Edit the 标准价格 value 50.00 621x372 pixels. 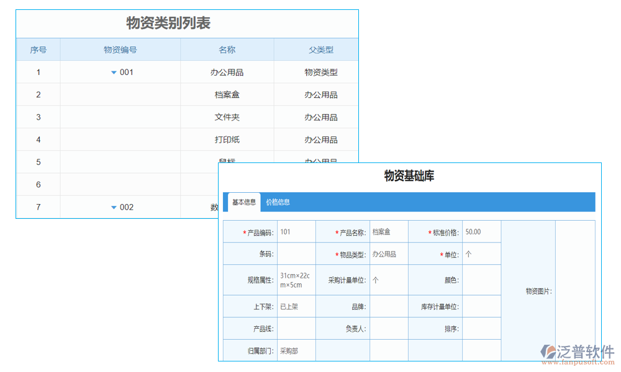pyautogui.click(x=481, y=231)
